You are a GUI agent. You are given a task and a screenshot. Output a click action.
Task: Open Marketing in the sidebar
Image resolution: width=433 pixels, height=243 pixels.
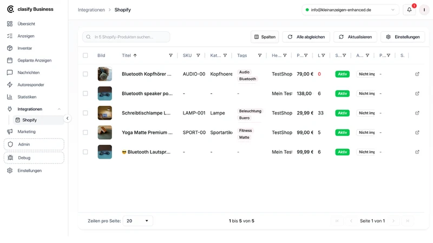27,131
